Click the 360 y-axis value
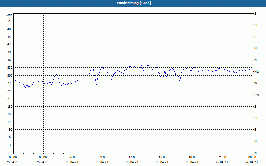Screen dimensions: 266x166 coord(10,60)
